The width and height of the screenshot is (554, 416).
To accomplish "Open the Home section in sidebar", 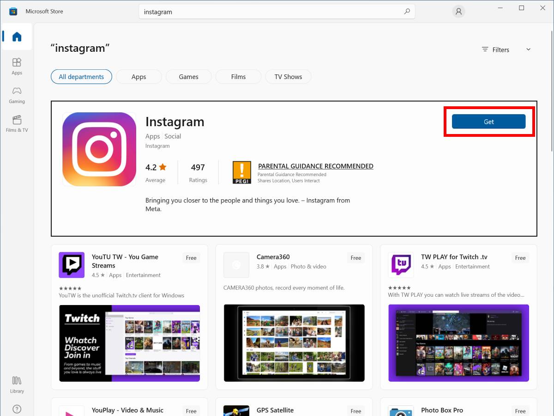I will (17, 37).
